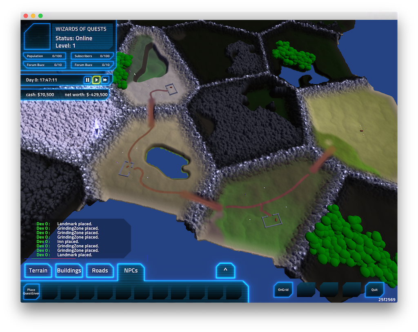
Task: Click the normal speed play button
Action: pyautogui.click(x=96, y=80)
